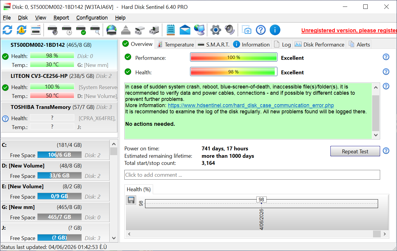Click the partition list scroll down arrow

(114, 238)
